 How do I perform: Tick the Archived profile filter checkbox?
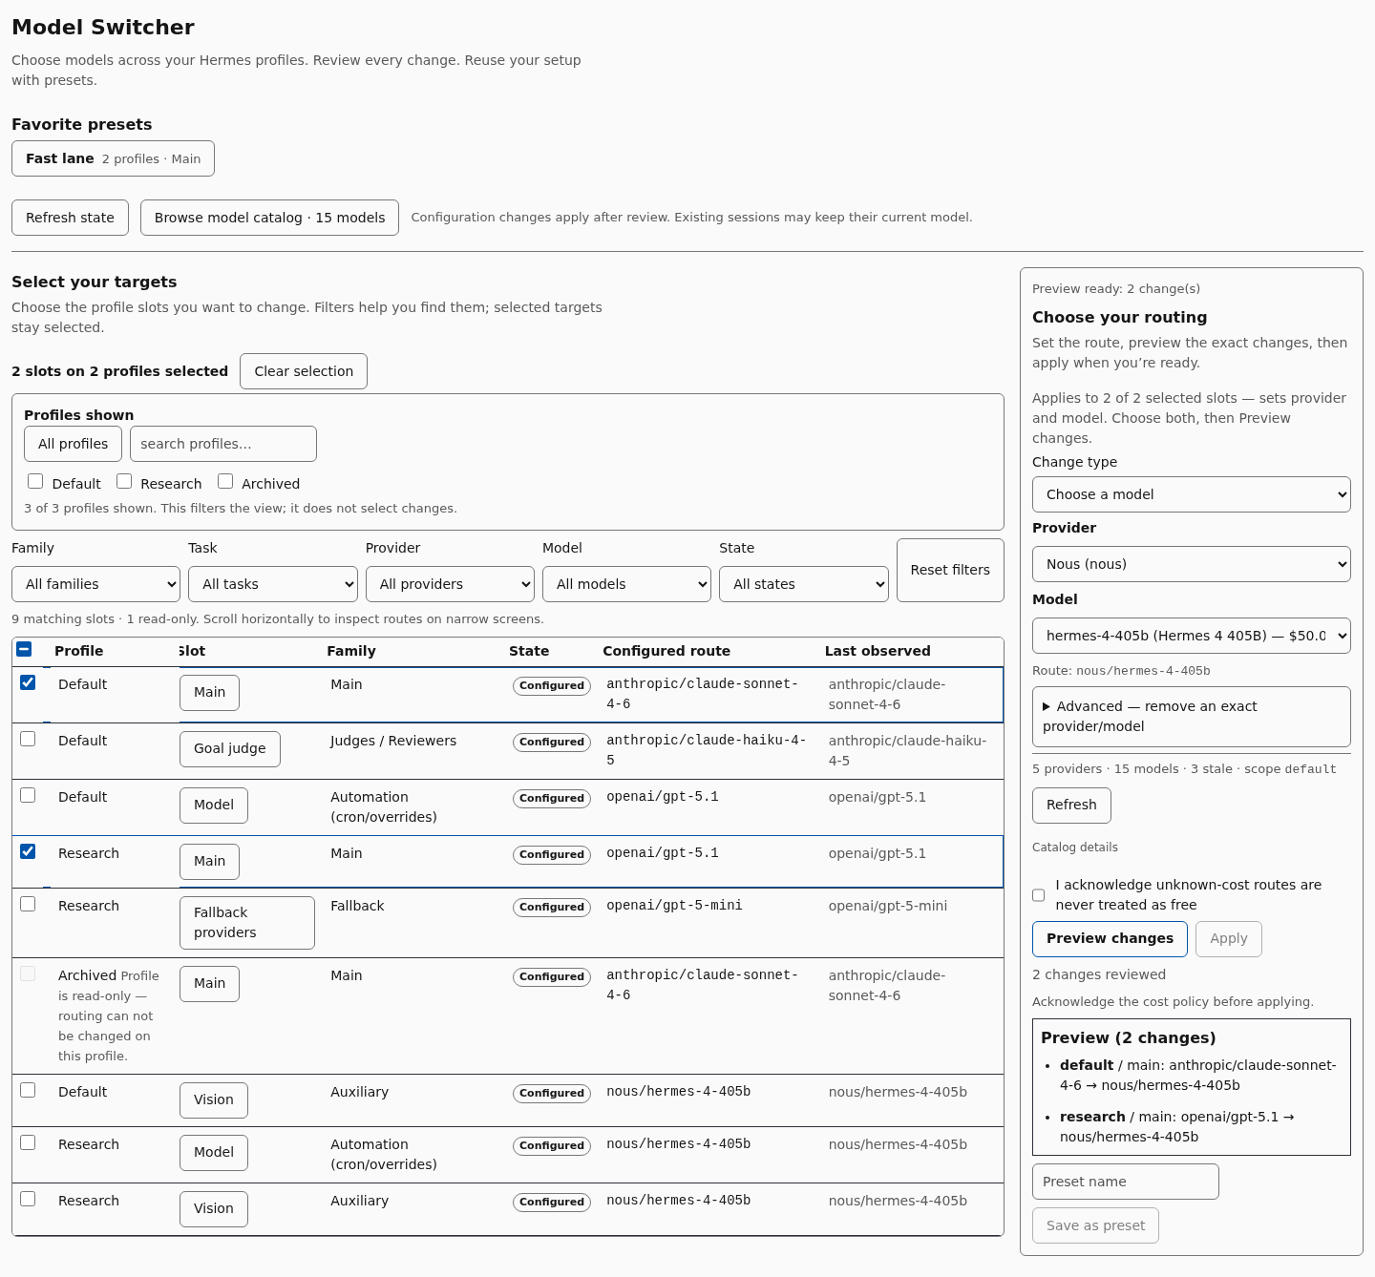point(225,482)
